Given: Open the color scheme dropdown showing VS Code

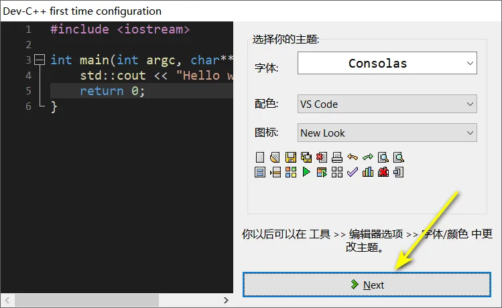Looking at the screenshot, I should (x=387, y=104).
